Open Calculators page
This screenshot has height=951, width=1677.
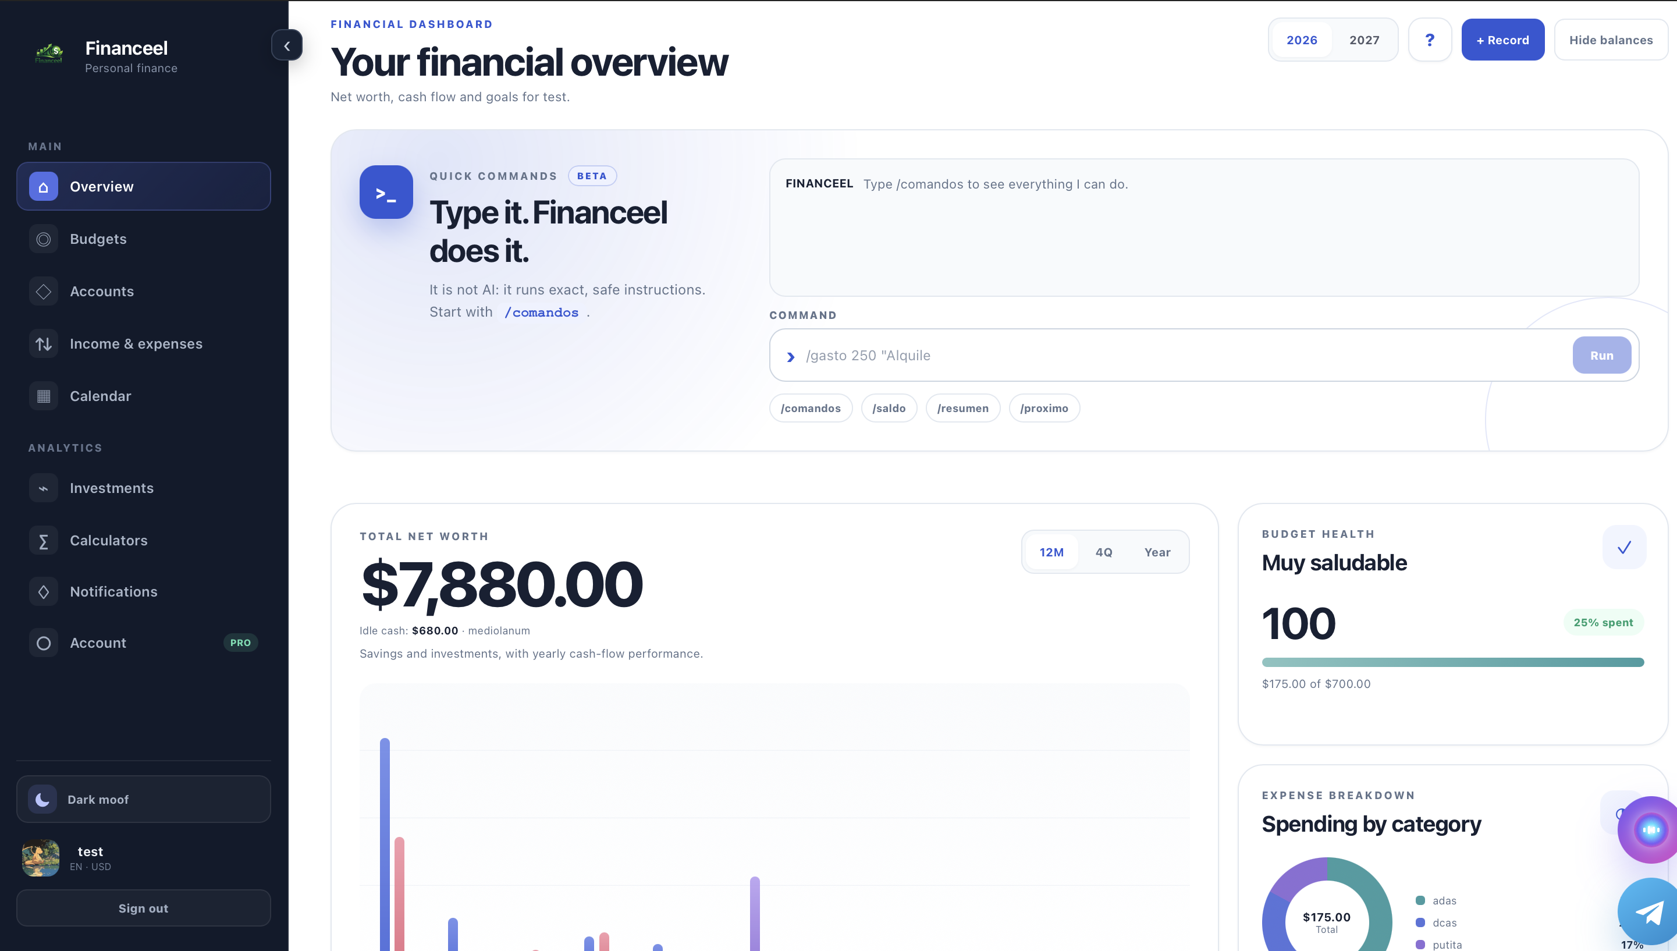pos(144,541)
